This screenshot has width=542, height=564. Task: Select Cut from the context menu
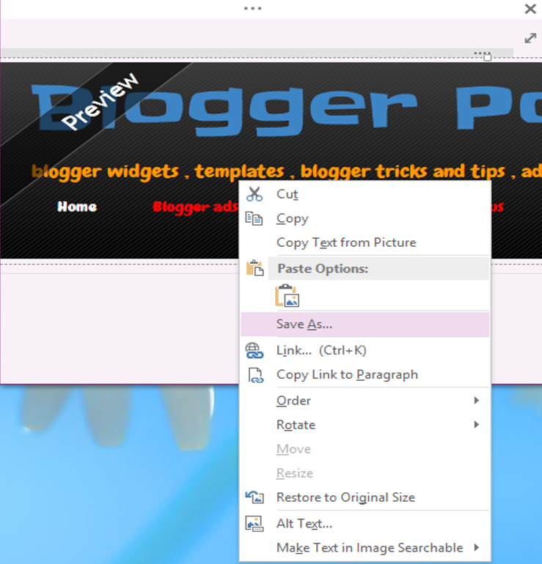coord(365,194)
